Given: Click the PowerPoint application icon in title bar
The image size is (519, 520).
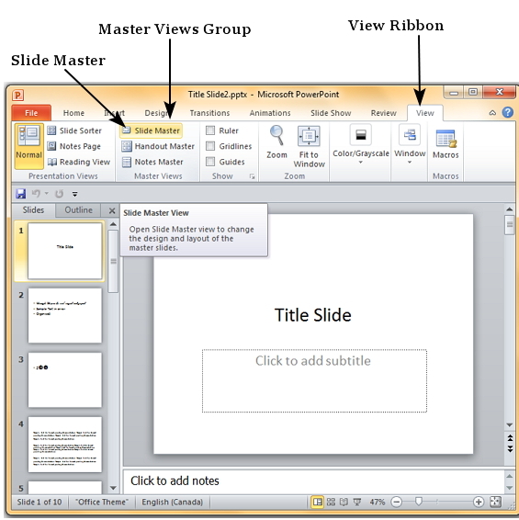Looking at the screenshot, I should pos(17,96).
